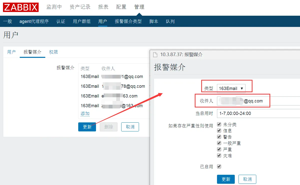Toggle the 一般严重 severity checkbox

(219, 143)
